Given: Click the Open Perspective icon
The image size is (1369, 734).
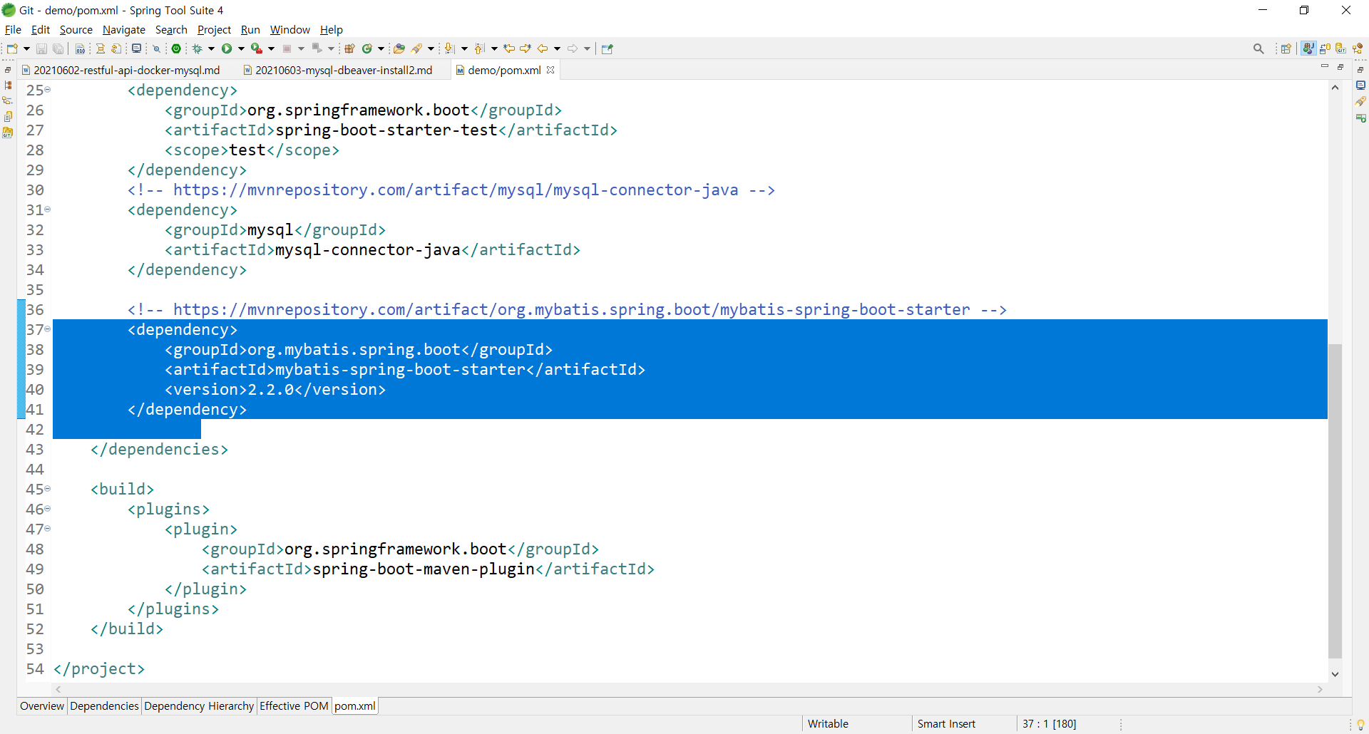Looking at the screenshot, I should click(1286, 48).
